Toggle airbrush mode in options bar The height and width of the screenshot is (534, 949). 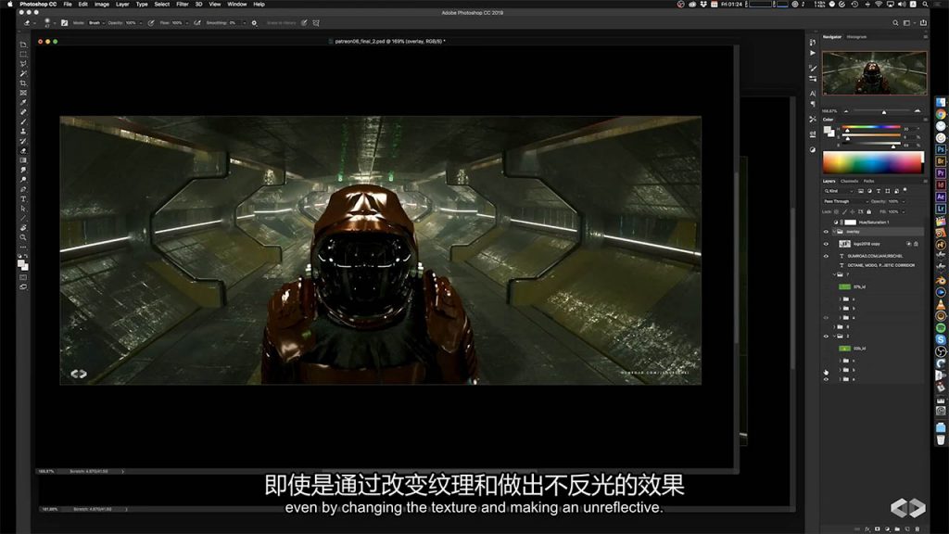coord(196,23)
